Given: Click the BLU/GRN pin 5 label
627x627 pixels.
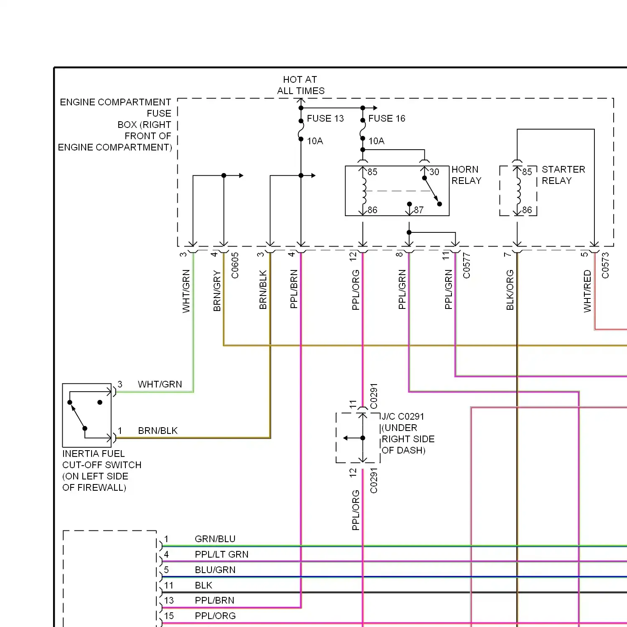Looking at the screenshot, I should pyautogui.click(x=215, y=570).
